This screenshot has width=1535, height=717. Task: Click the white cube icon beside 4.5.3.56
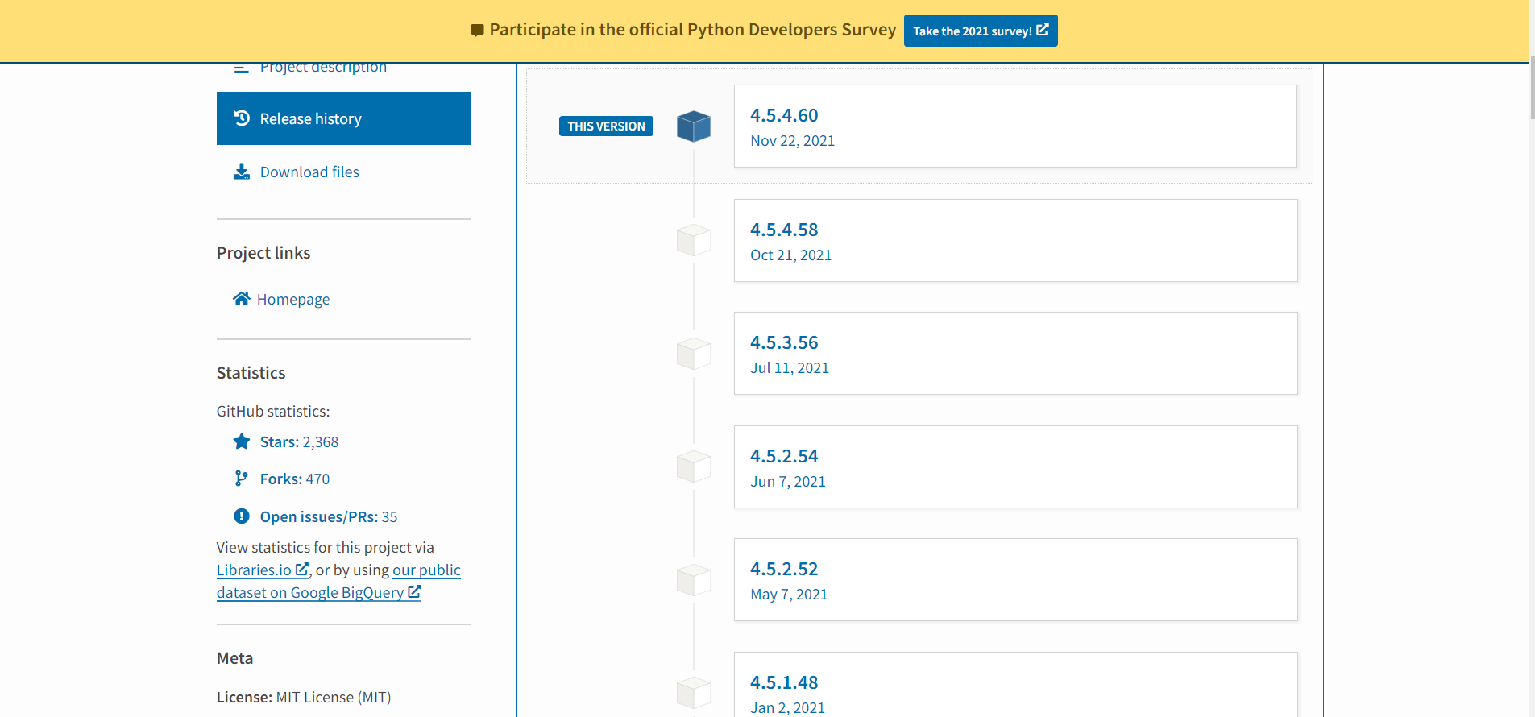tap(694, 354)
